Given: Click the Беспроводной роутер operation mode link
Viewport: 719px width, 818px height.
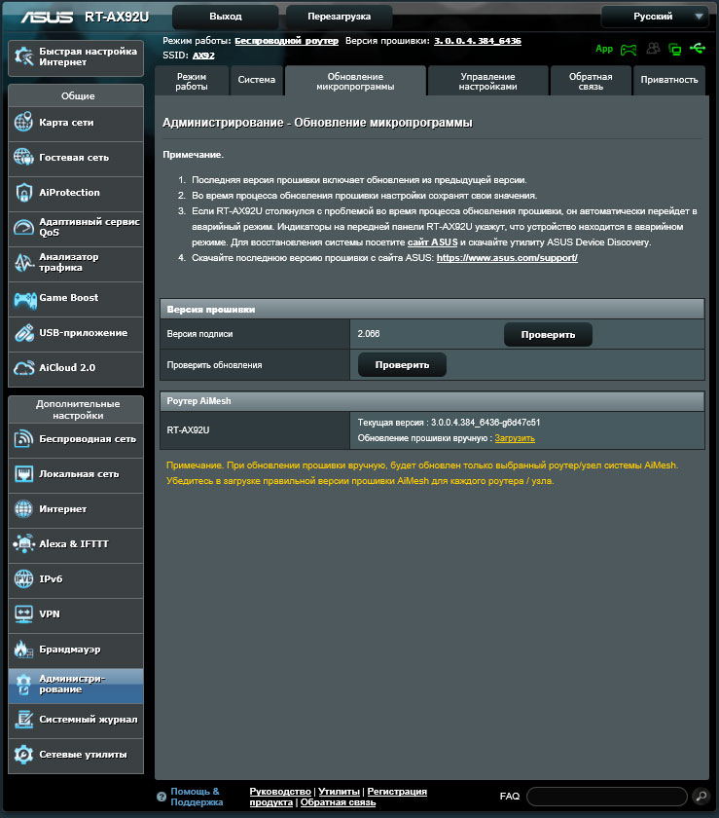Looking at the screenshot, I should click(x=286, y=41).
